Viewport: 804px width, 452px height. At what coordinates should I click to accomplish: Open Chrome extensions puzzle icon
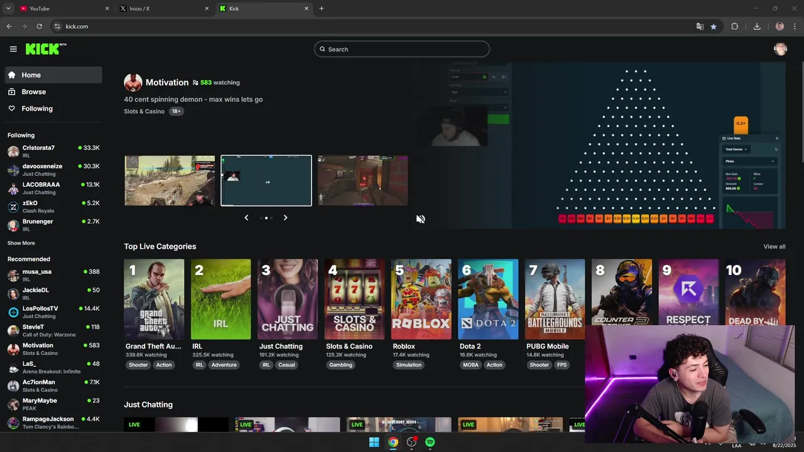pyautogui.click(x=734, y=26)
